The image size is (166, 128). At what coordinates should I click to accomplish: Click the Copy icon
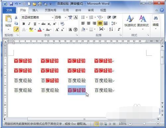click(16, 23)
